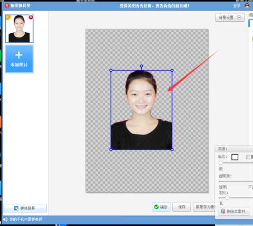Click the speaker icon in status bar
The width and height of the screenshot is (253, 226).
click(5, 219)
